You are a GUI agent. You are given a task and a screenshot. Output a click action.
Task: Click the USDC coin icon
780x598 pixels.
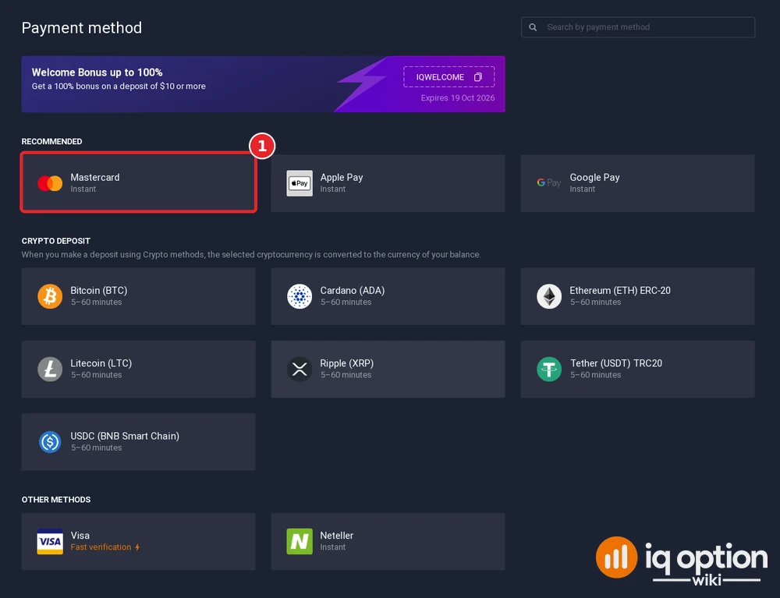tap(50, 442)
